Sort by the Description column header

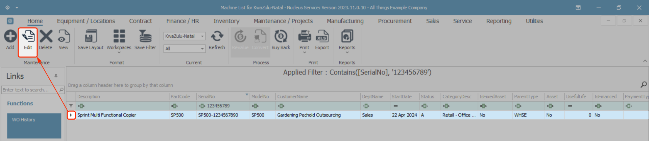point(122,96)
